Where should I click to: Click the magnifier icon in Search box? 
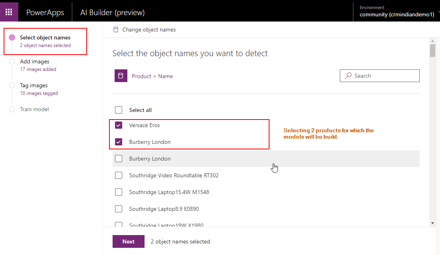(349, 76)
